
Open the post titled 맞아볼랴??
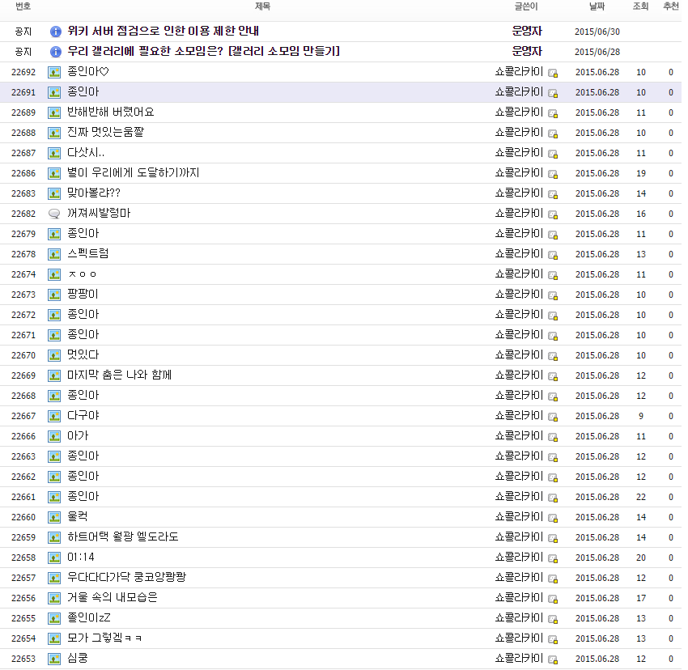click(93, 193)
